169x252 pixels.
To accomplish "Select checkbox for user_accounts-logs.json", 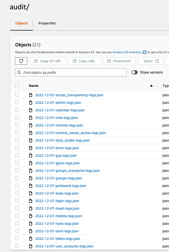I will point(17,246).
